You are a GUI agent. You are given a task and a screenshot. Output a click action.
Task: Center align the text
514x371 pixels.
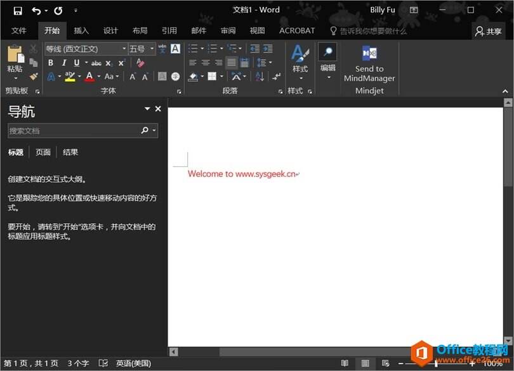tap(206, 62)
